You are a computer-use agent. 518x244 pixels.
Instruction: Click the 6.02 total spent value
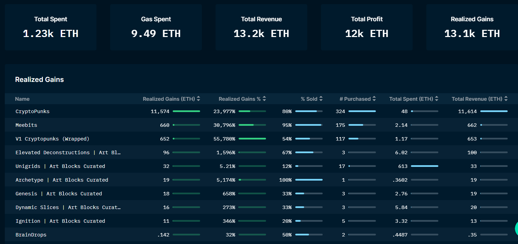pyautogui.click(x=401, y=152)
